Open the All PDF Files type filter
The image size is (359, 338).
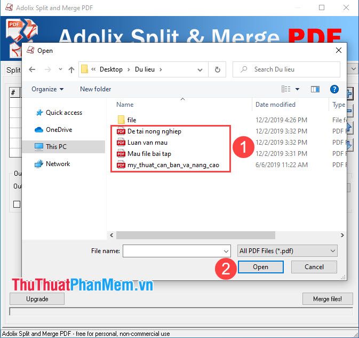pos(287,251)
